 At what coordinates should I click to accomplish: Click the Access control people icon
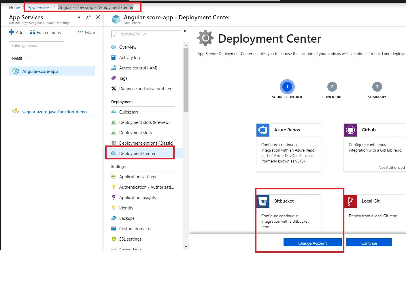click(114, 68)
